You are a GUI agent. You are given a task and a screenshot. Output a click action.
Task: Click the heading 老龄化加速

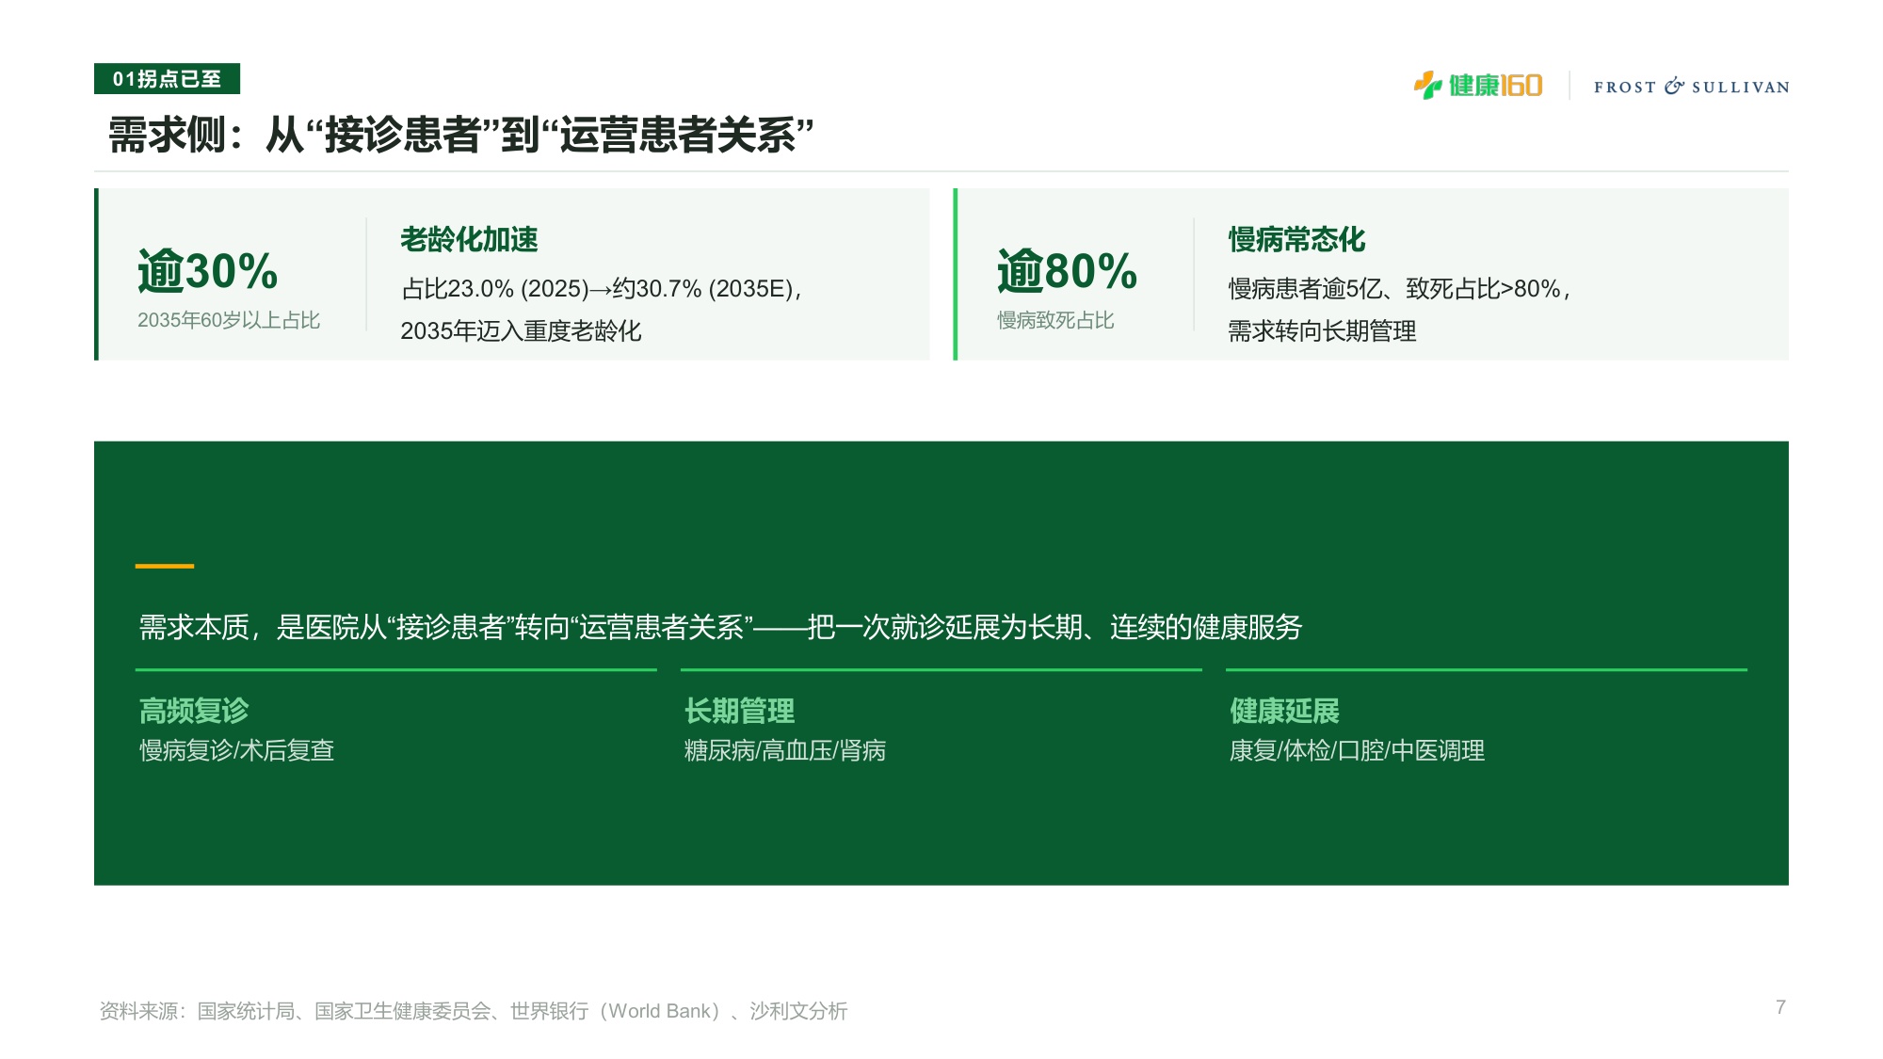point(469,239)
